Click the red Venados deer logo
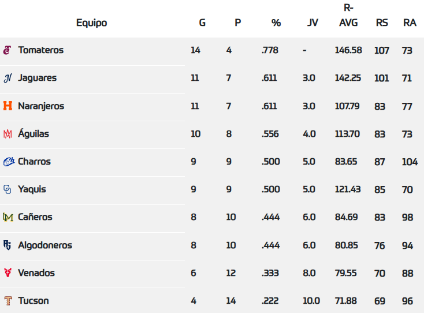Image resolution: width=424 pixels, height=313 pixels. [8, 273]
